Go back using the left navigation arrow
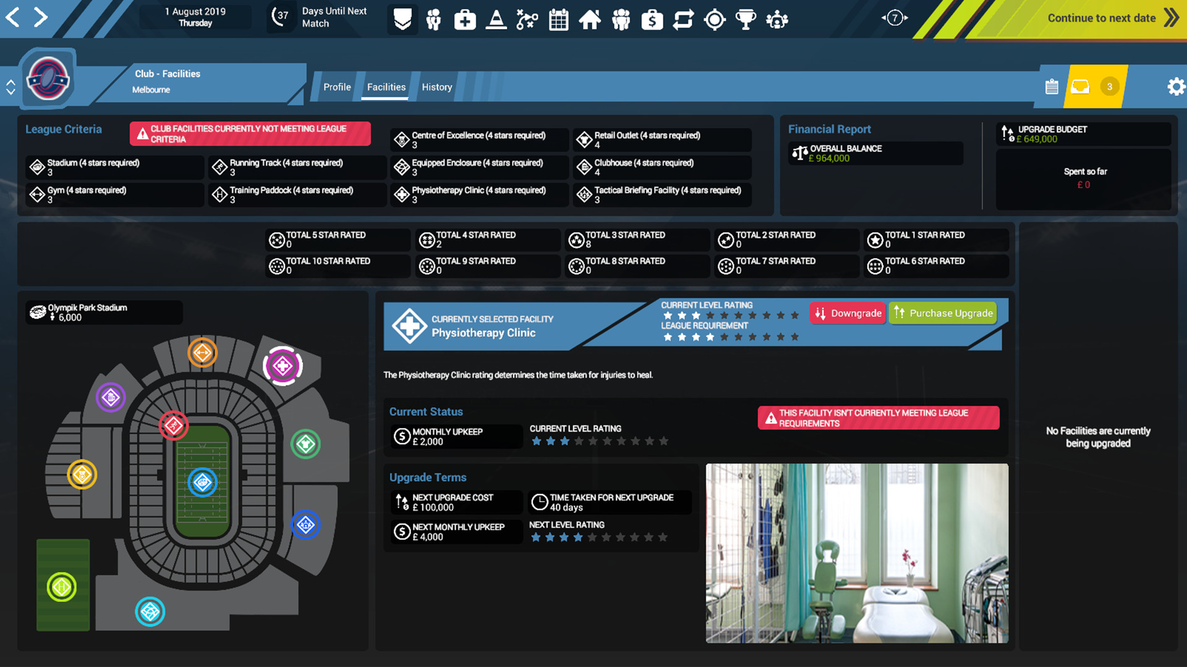1187x667 pixels. coord(14,17)
